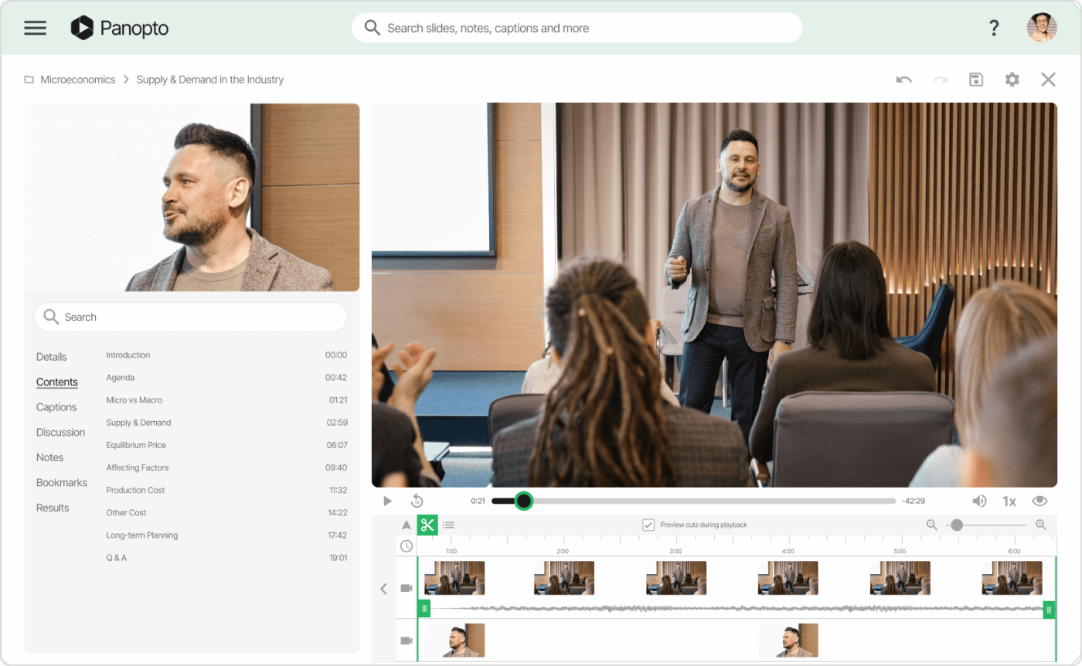The width and height of the screenshot is (1082, 666).
Task: Toggle the eye visibility icon in the player
Action: [x=1039, y=501]
